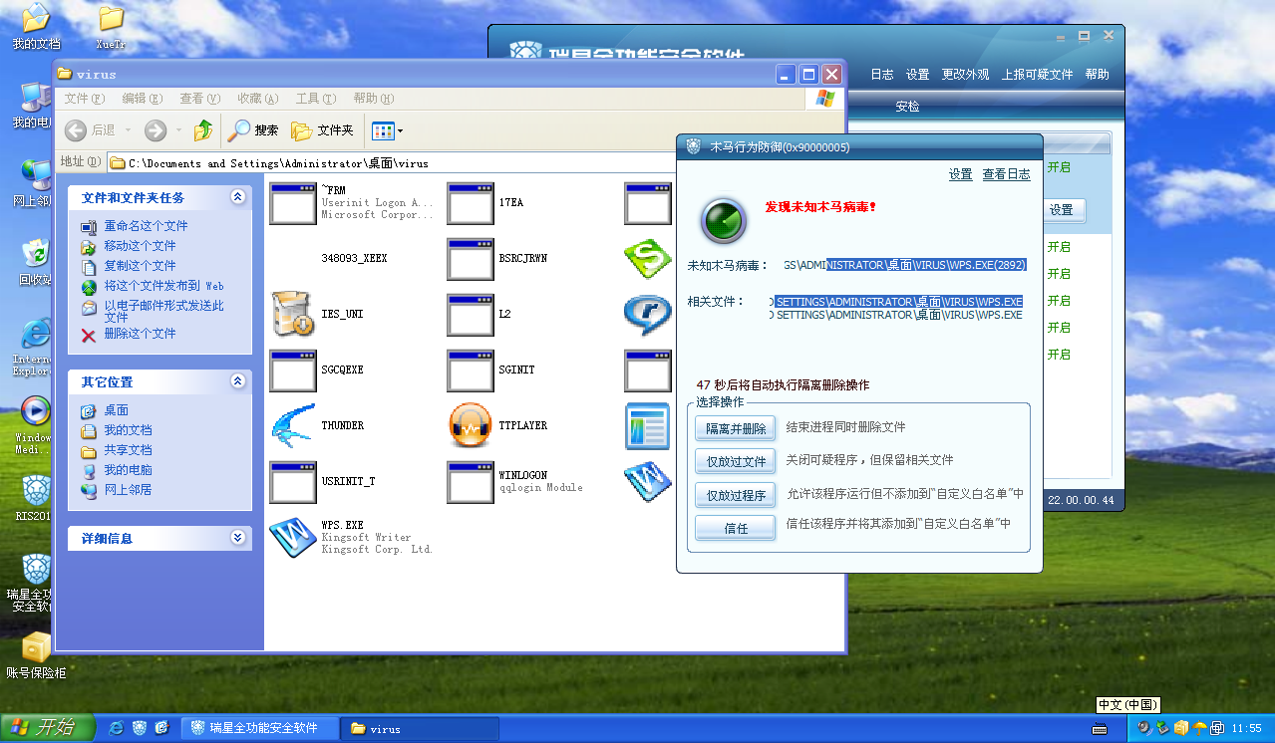This screenshot has width=1275, height=743.
Task: Collapse the 文件和文件夹任务 panel
Action: [x=237, y=197]
